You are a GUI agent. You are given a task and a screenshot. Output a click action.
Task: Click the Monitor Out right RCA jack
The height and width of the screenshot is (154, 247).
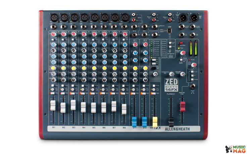pos(170,20)
